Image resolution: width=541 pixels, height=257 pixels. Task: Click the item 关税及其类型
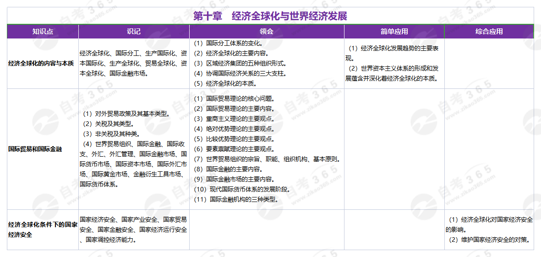[107, 124]
